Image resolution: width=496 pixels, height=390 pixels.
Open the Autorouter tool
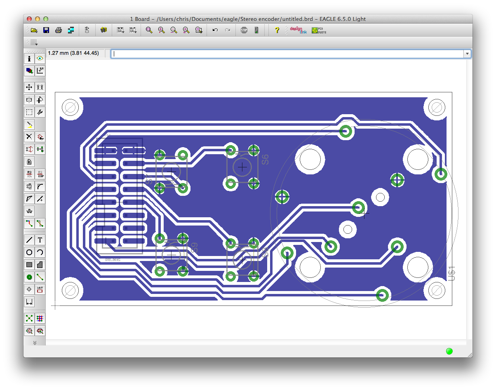point(40,318)
